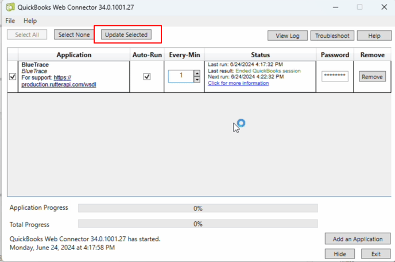395x262 pixels.
Task: Click the Every-Min number field
Action: tap(181, 76)
